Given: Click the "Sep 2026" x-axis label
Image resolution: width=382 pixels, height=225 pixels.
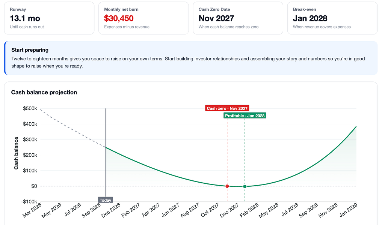Looking at the screenshot, I should tap(91, 210).
